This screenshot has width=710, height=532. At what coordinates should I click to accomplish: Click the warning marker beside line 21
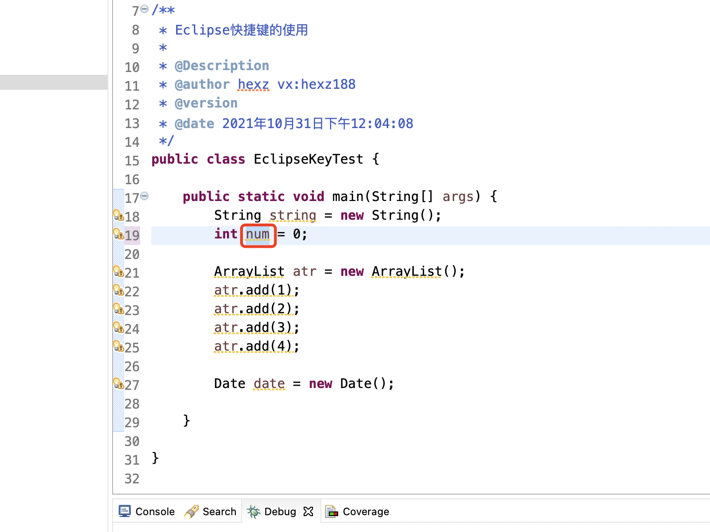click(x=118, y=271)
